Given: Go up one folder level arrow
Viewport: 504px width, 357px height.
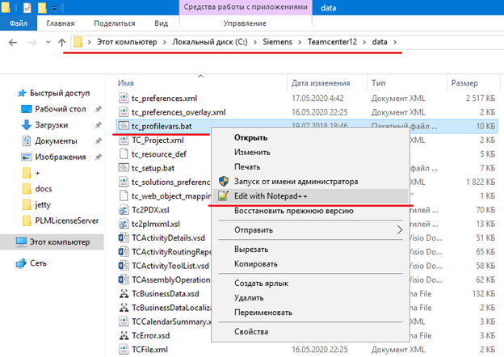Looking at the screenshot, I should (x=62, y=42).
